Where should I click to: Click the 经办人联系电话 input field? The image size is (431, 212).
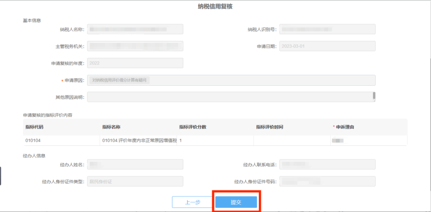pyautogui.click(x=327, y=165)
